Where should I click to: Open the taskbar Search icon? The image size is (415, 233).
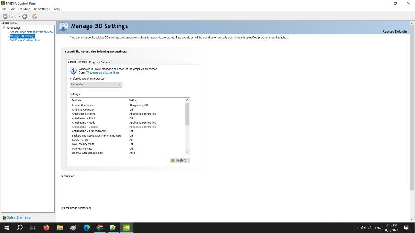[x=20, y=228]
